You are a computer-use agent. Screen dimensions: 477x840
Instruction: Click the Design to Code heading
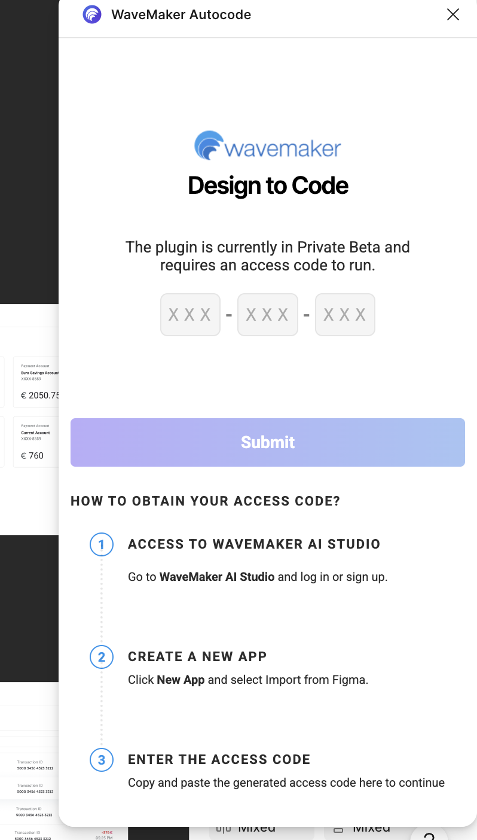(268, 185)
